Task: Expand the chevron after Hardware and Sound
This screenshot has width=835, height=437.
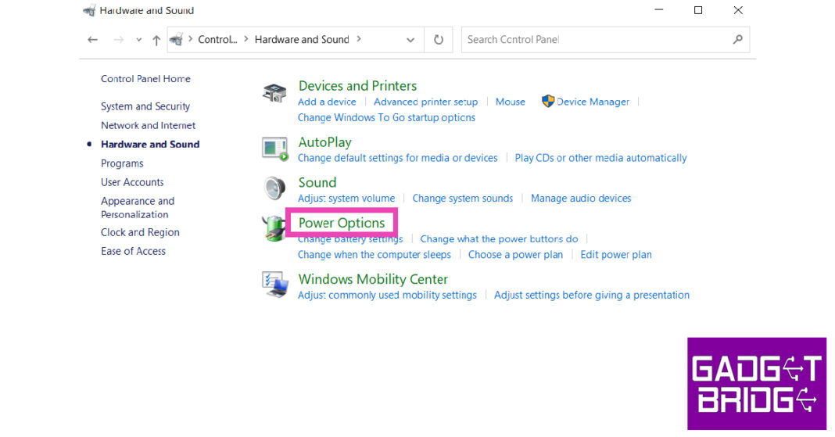Action: pos(359,39)
